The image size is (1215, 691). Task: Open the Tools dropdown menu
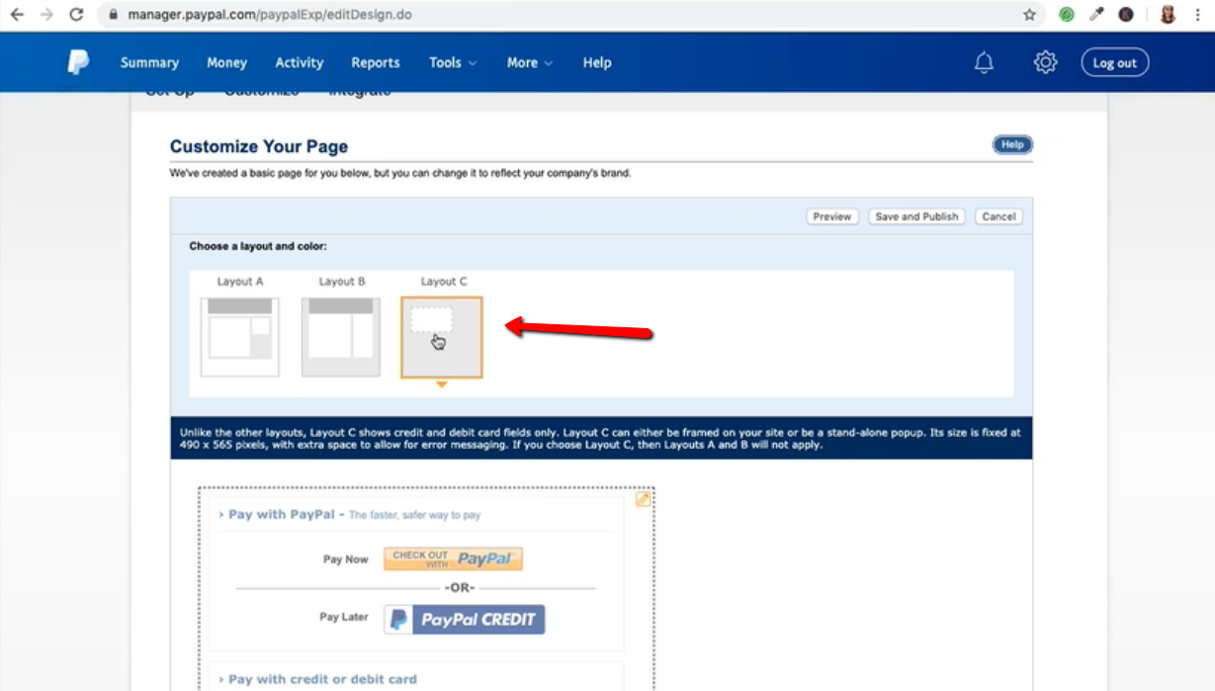[453, 62]
